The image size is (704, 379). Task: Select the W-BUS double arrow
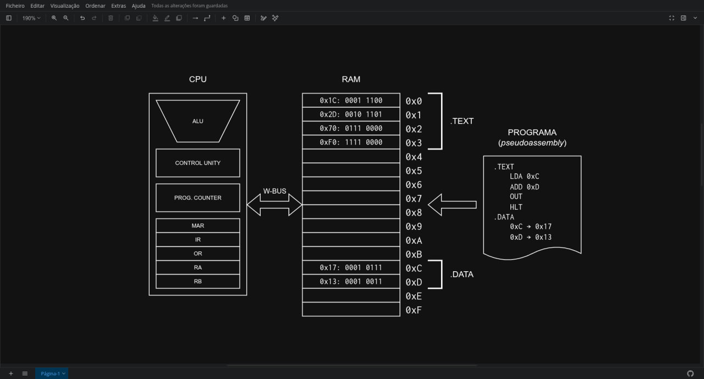(x=274, y=205)
